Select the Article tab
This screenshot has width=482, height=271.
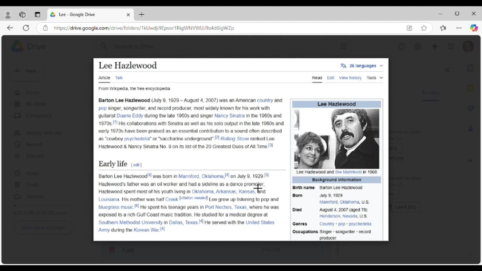[x=104, y=78]
